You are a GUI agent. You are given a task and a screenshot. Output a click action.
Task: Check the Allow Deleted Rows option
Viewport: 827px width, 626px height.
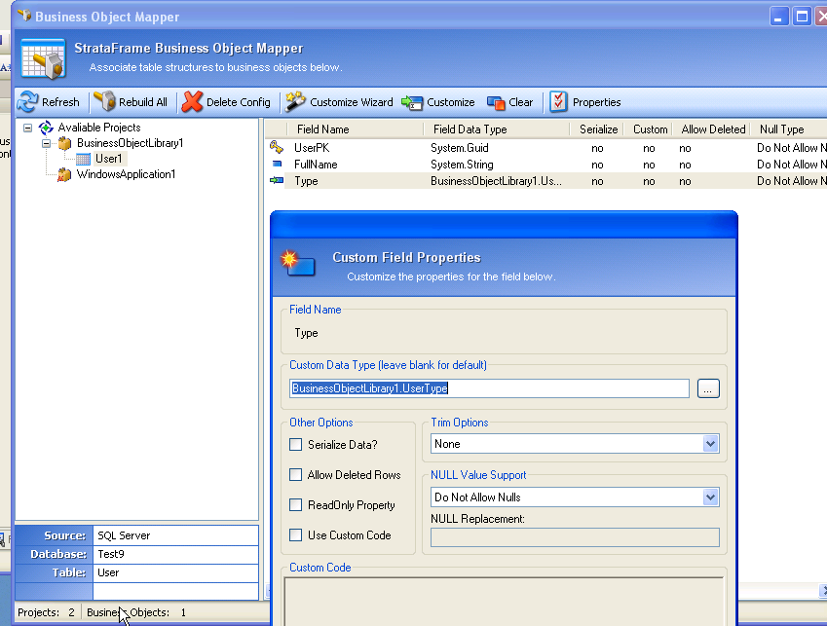tap(296, 475)
